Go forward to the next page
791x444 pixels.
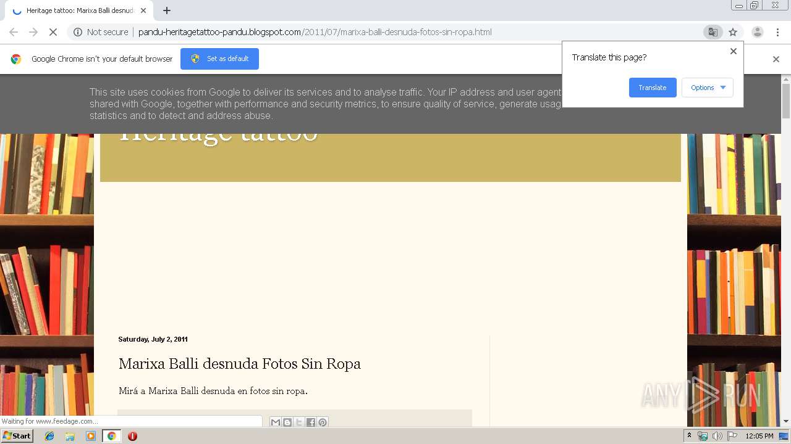tap(33, 32)
